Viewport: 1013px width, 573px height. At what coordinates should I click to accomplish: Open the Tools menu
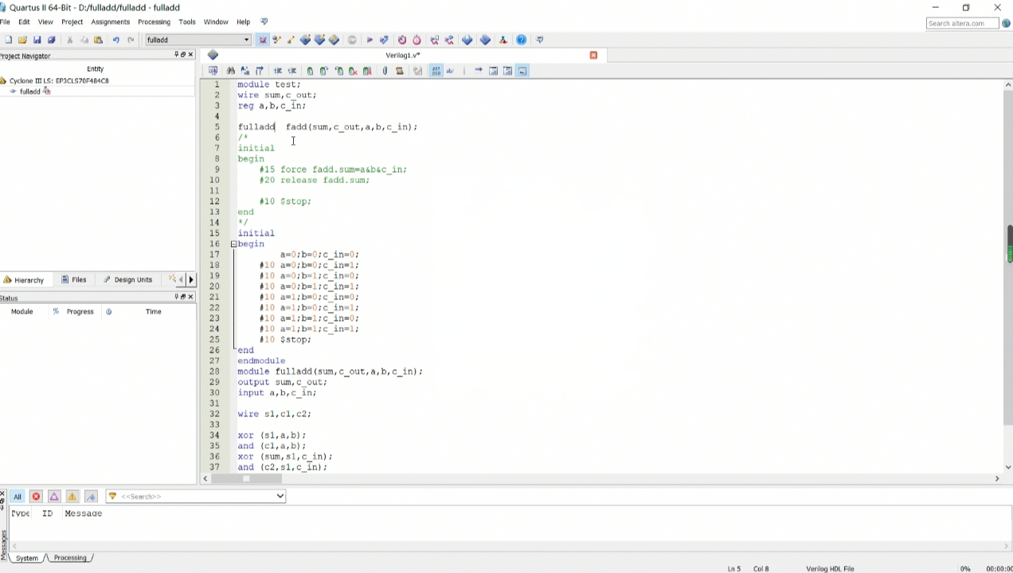tap(187, 22)
